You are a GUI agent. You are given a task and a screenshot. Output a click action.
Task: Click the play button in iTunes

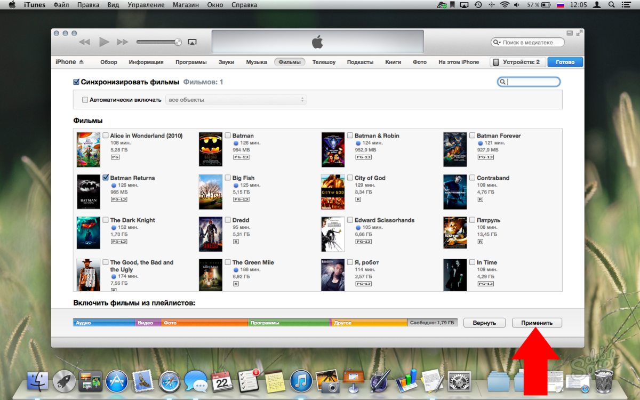click(x=104, y=42)
